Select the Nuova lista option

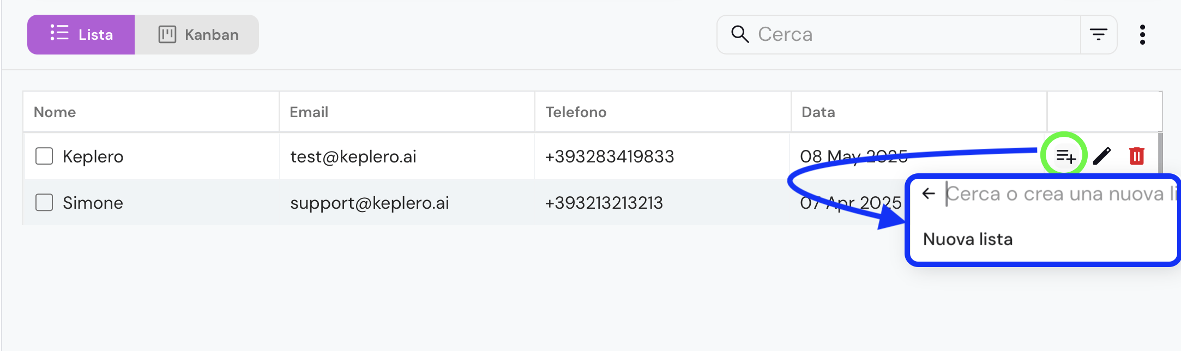tap(967, 239)
